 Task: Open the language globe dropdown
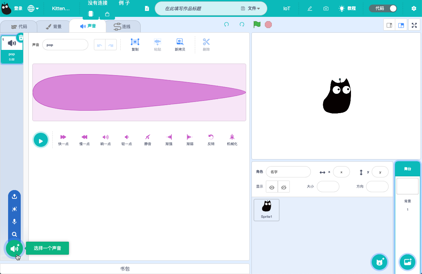(x=33, y=8)
